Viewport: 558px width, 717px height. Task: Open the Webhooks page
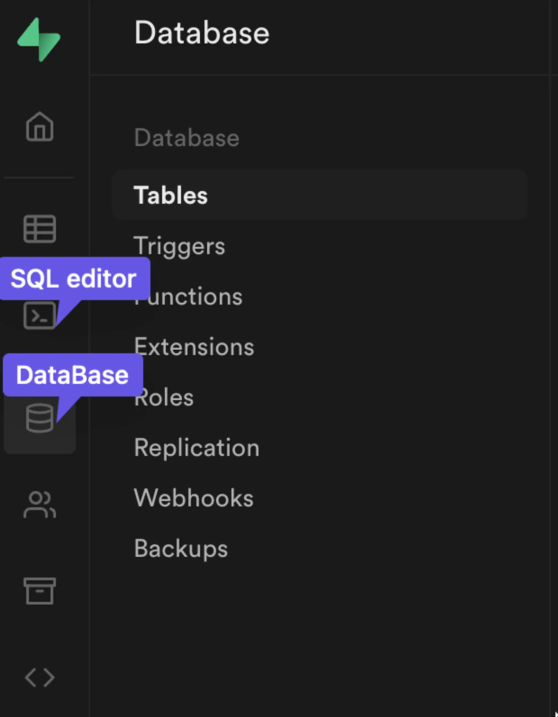click(194, 498)
